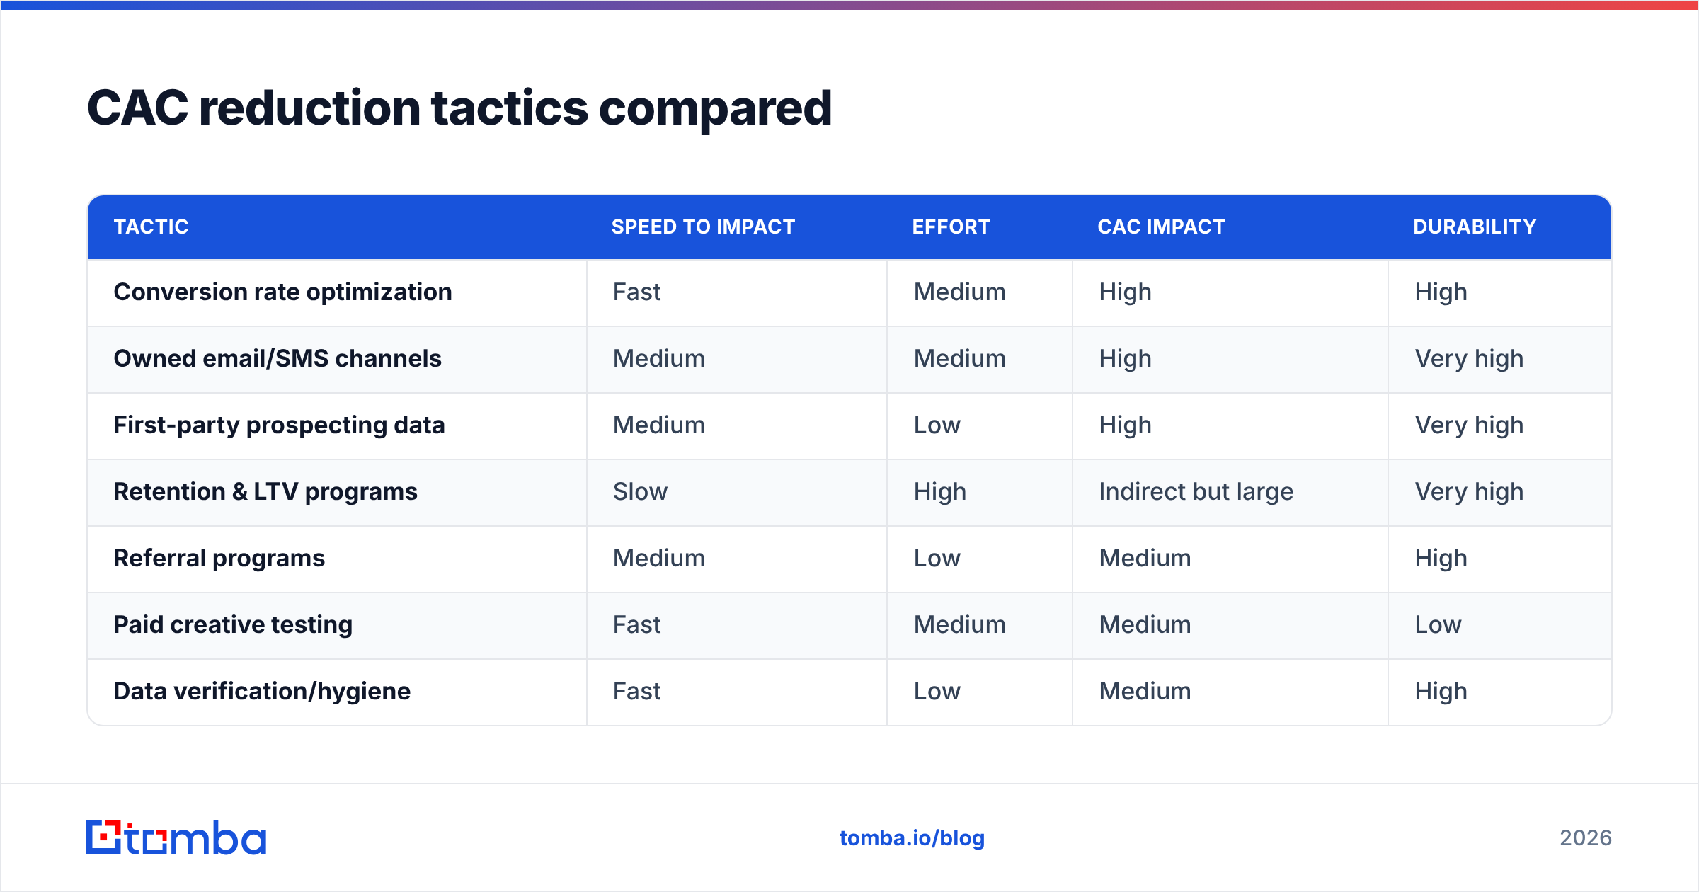Viewport: 1699px width, 892px height.
Task: Click the CAC IMPACT column header
Action: pyautogui.click(x=1161, y=227)
